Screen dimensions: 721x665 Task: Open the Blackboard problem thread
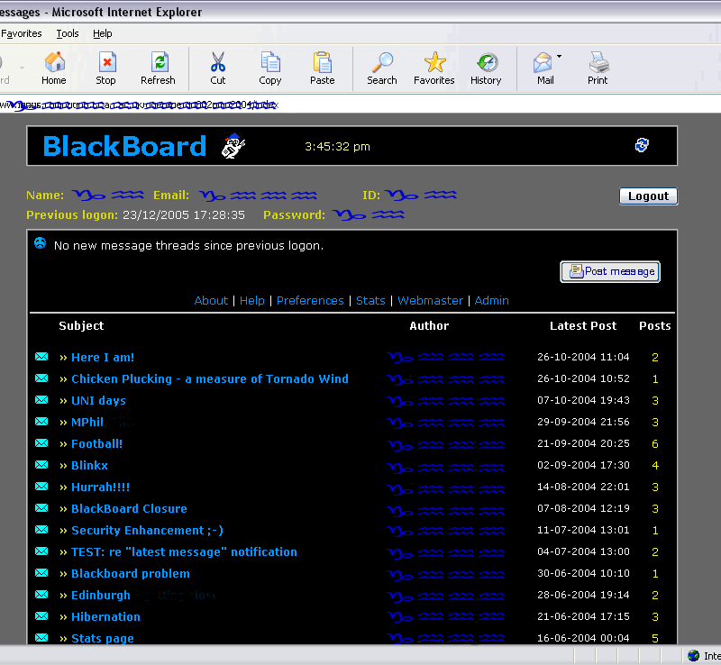pyautogui.click(x=131, y=573)
